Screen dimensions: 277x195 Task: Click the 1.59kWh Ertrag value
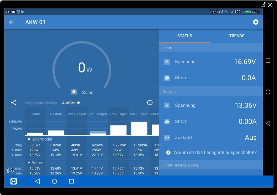click(x=140, y=145)
